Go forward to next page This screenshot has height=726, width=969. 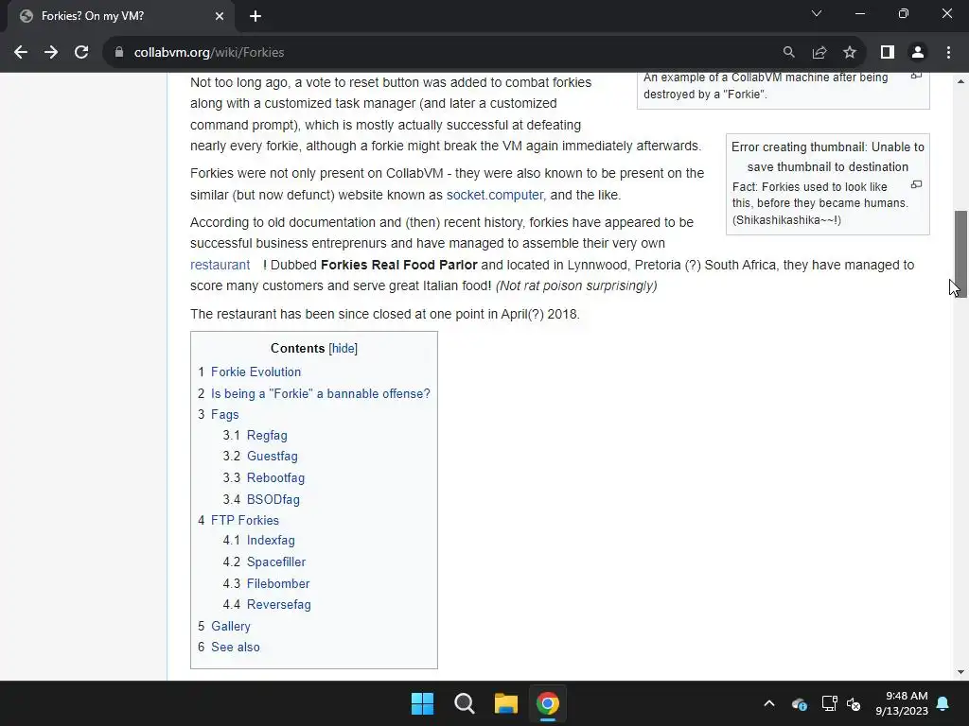[51, 53]
